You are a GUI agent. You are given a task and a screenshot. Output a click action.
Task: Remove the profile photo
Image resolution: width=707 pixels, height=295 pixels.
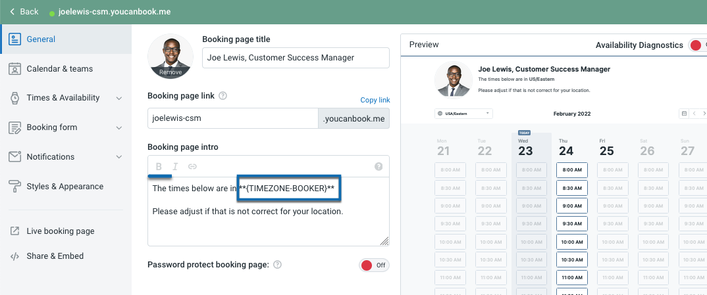click(x=170, y=72)
